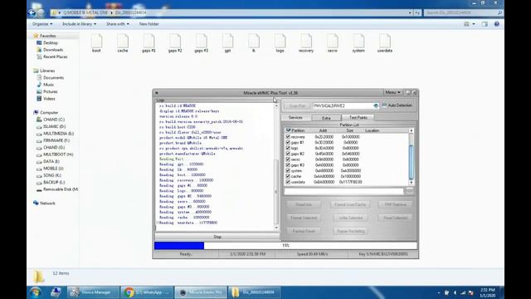Uncheck the system partition checkbox

coord(288,170)
